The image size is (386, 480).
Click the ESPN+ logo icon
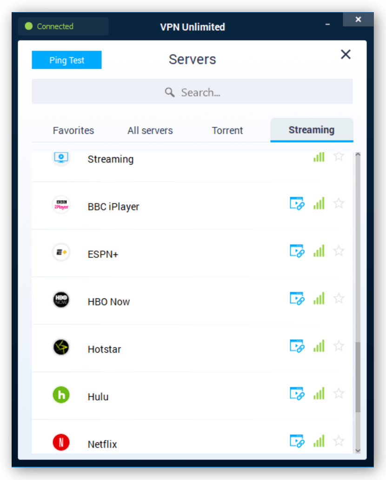pyautogui.click(x=61, y=252)
